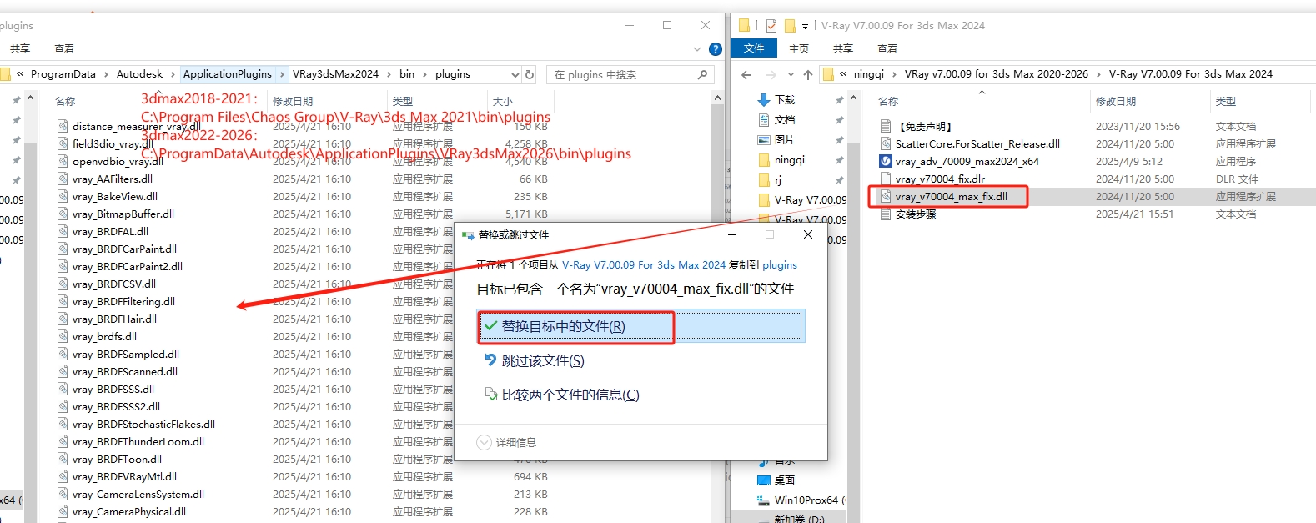This screenshot has height=523, width=1316.
Task: Click new folder icon in right window title bar
Action: [x=790, y=26]
